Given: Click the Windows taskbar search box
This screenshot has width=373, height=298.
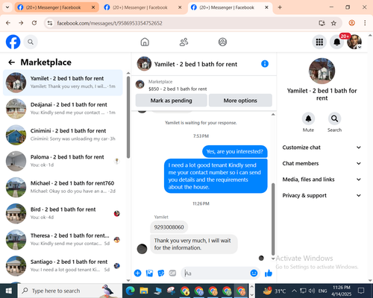Looking at the screenshot, I should pyautogui.click(x=69, y=291).
